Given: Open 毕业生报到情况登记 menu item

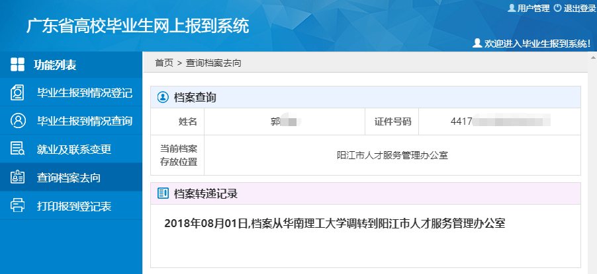Looking at the screenshot, I should (85, 92).
